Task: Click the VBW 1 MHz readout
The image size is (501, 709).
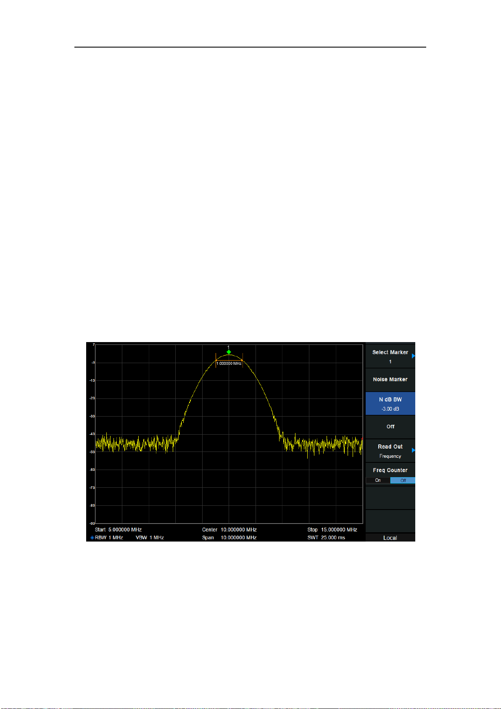Action: 150,538
